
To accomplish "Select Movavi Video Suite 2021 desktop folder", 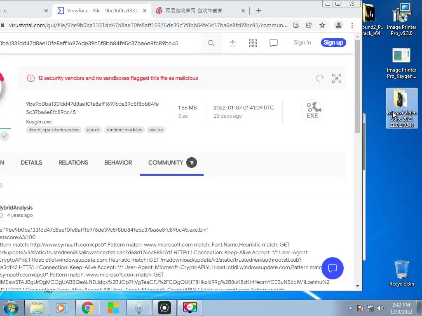I will pyautogui.click(x=401, y=108).
